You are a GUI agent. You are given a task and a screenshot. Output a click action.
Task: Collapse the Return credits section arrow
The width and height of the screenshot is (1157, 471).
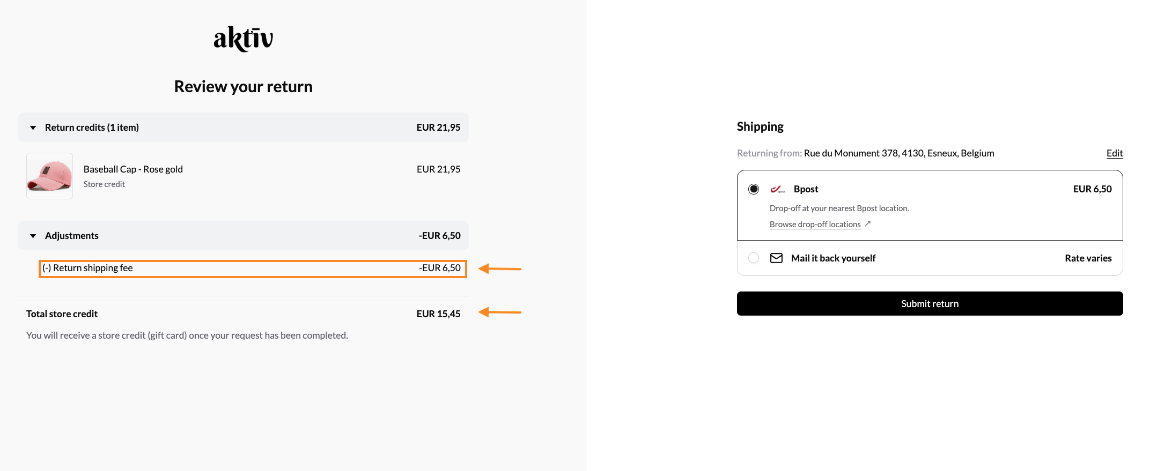pyautogui.click(x=33, y=128)
